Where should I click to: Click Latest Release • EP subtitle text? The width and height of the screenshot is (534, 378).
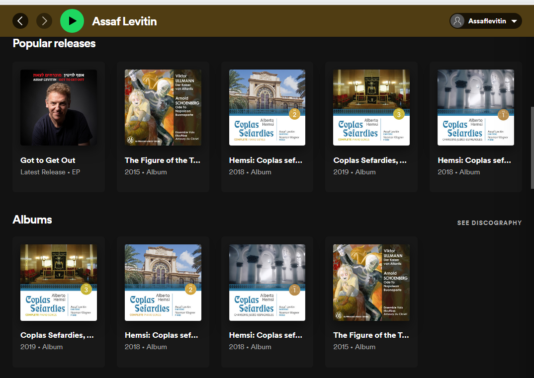[50, 172]
